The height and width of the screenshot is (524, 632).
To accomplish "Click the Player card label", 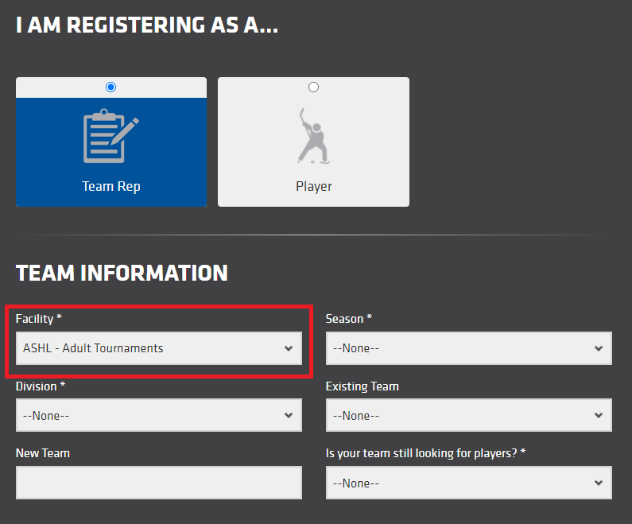I will click(313, 187).
